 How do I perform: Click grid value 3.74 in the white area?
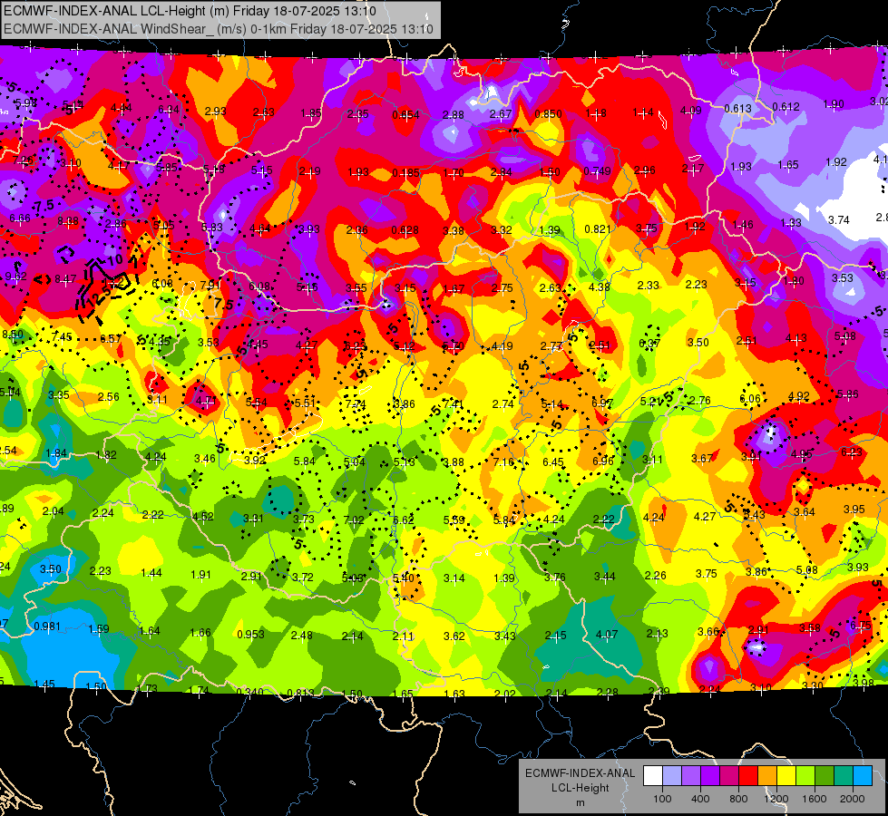[839, 219]
